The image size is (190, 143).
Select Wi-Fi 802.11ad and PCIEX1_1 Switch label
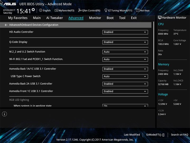(36, 59)
